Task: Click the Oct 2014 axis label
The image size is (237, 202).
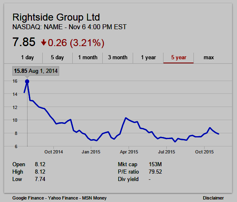Action: pos(54,152)
